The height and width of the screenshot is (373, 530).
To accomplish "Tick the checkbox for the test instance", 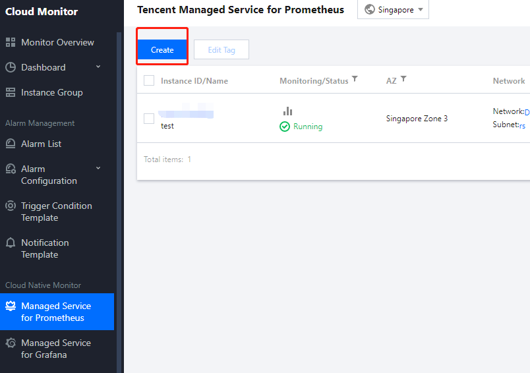I will click(x=149, y=119).
